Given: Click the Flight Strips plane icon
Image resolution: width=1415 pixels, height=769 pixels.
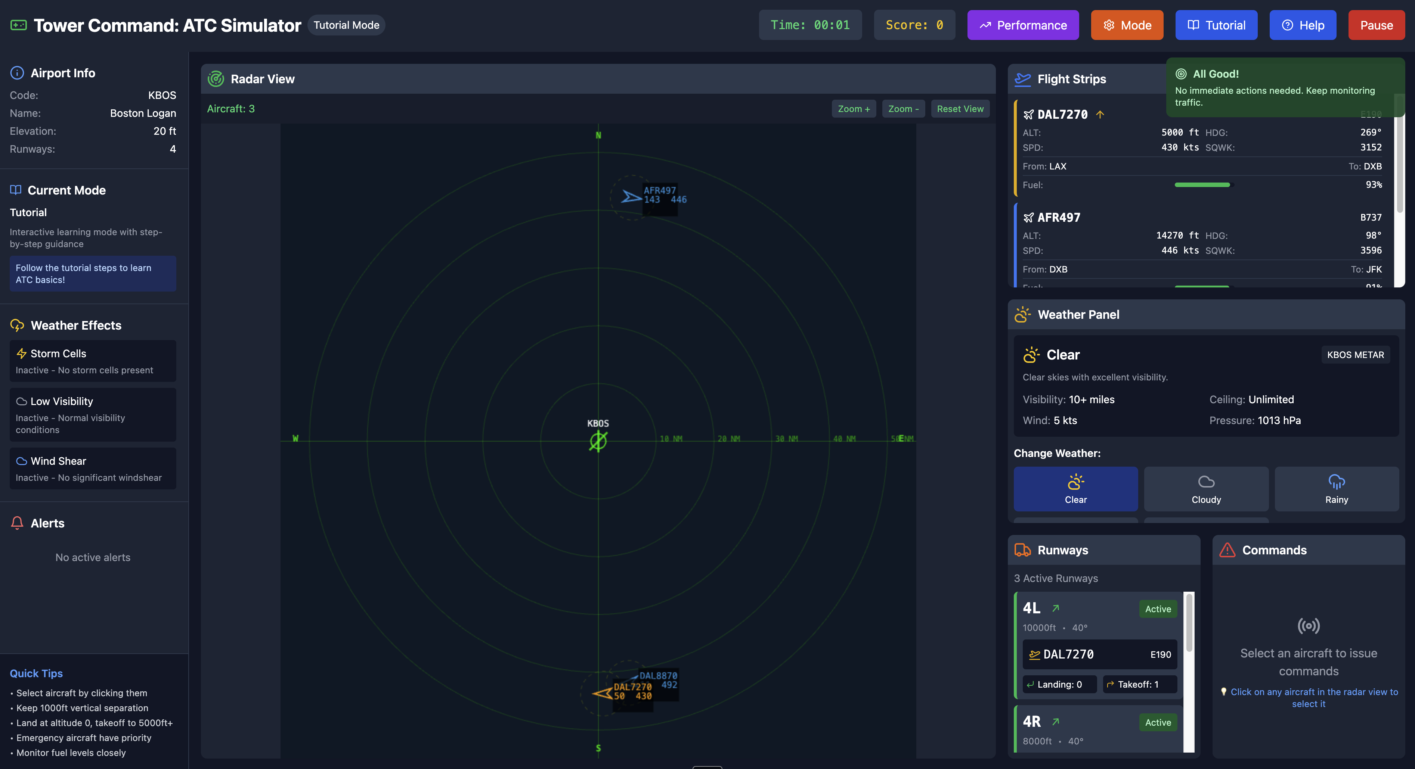Looking at the screenshot, I should (x=1022, y=79).
